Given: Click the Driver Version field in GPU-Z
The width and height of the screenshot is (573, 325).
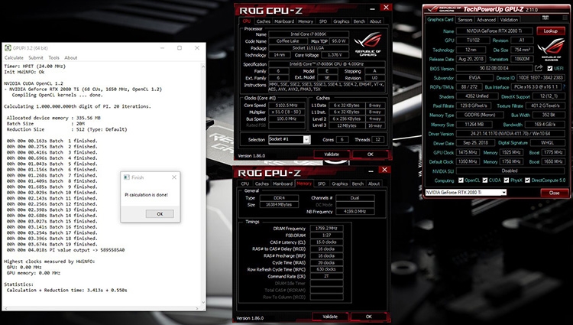Looking at the screenshot, I should pos(510,134).
